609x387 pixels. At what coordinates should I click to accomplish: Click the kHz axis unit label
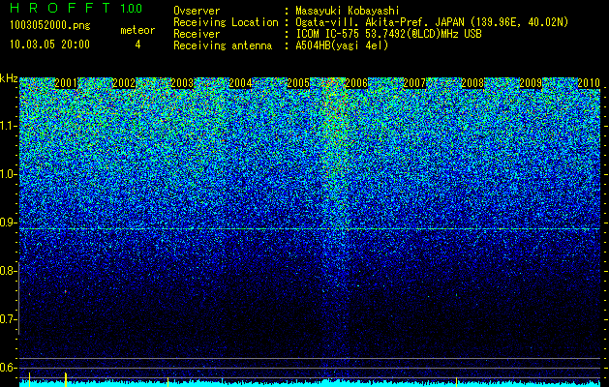9,78
